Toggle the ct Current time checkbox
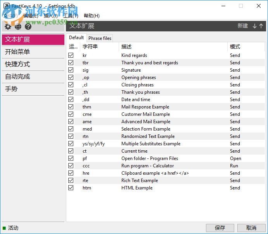 71,151
